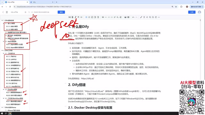Click the blue share button
Screen dimensions: 205x115
(192, 12)
